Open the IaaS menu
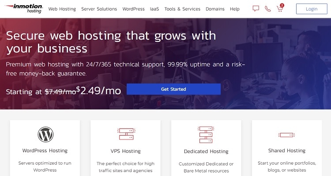The width and height of the screenshot is (331, 176). [x=154, y=9]
